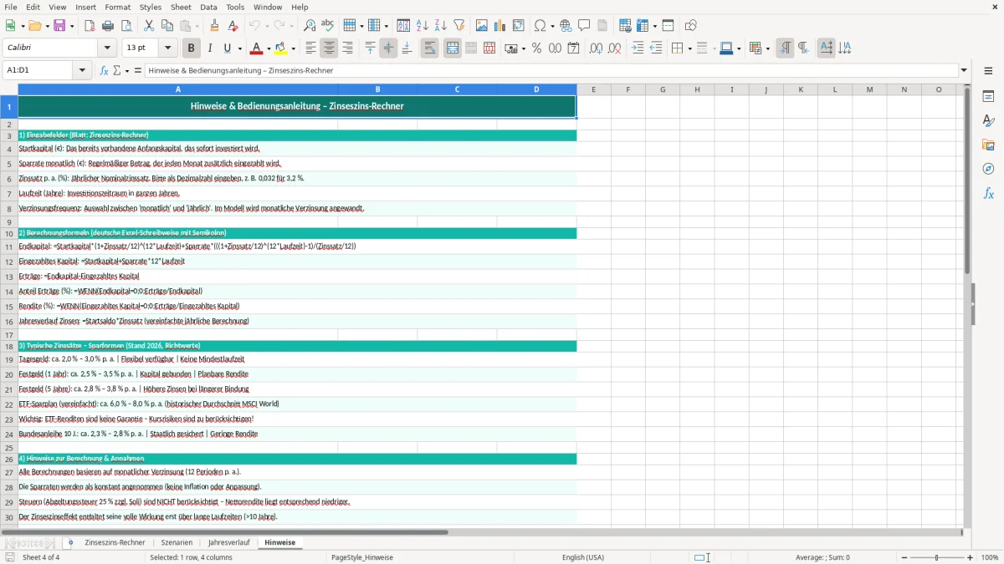Select column B header
The image size is (1004, 564).
377,89
